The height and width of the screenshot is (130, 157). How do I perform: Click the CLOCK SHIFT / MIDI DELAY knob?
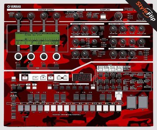coord(85,29)
